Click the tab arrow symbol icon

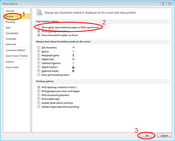coord(73,48)
